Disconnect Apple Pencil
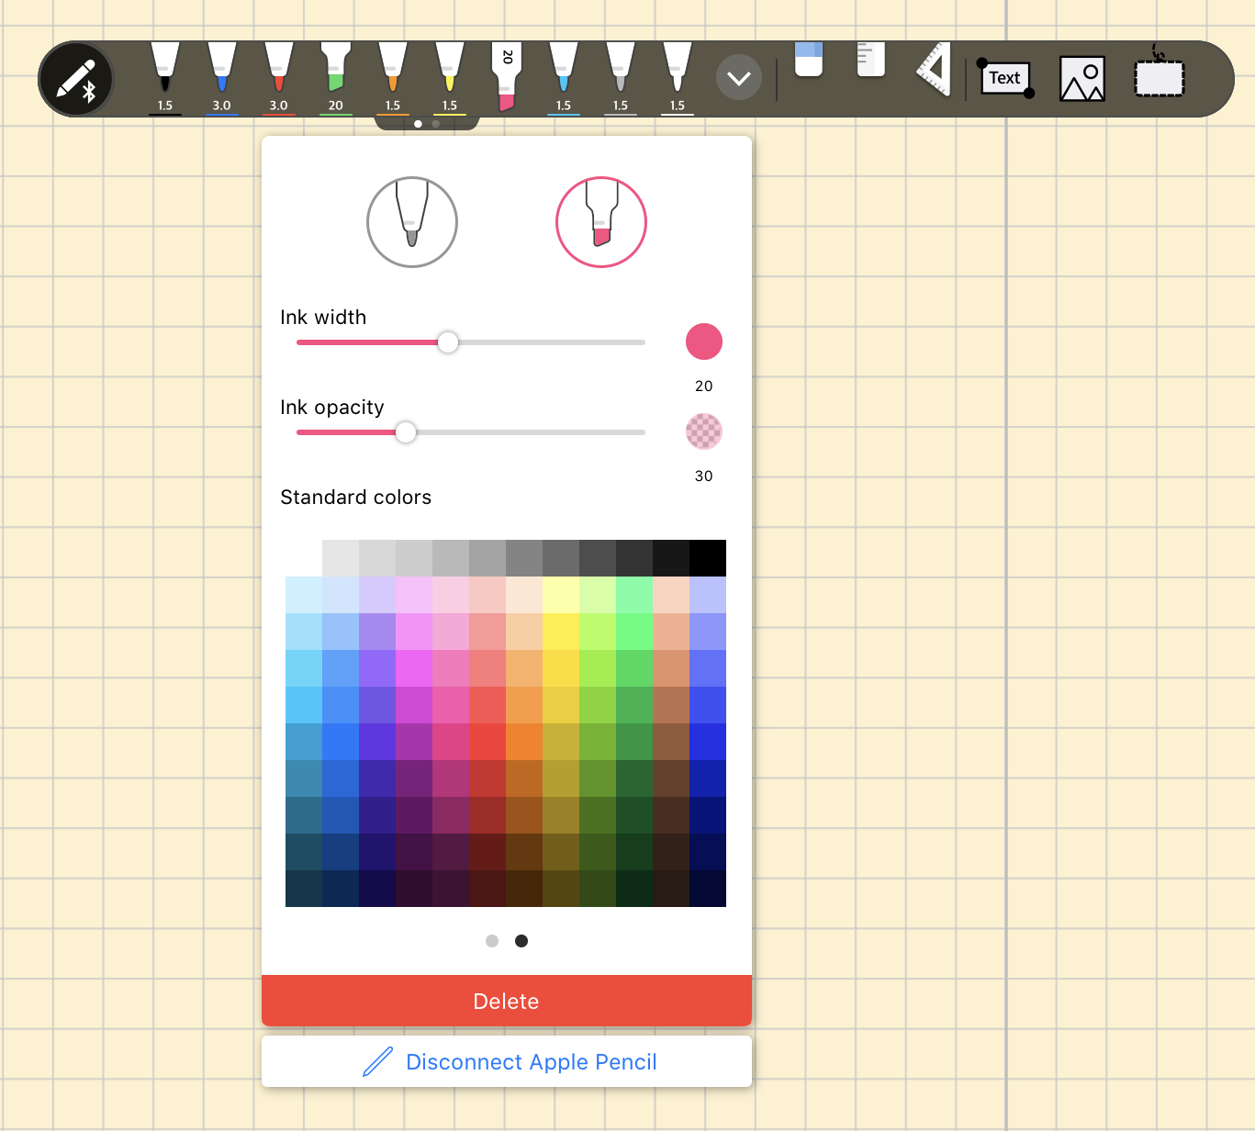 click(507, 1061)
